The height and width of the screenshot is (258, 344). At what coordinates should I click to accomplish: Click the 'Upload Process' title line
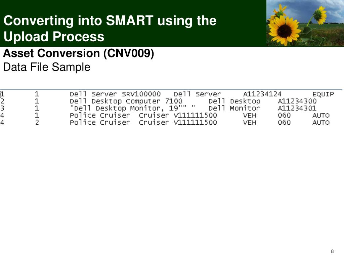pos(54,36)
